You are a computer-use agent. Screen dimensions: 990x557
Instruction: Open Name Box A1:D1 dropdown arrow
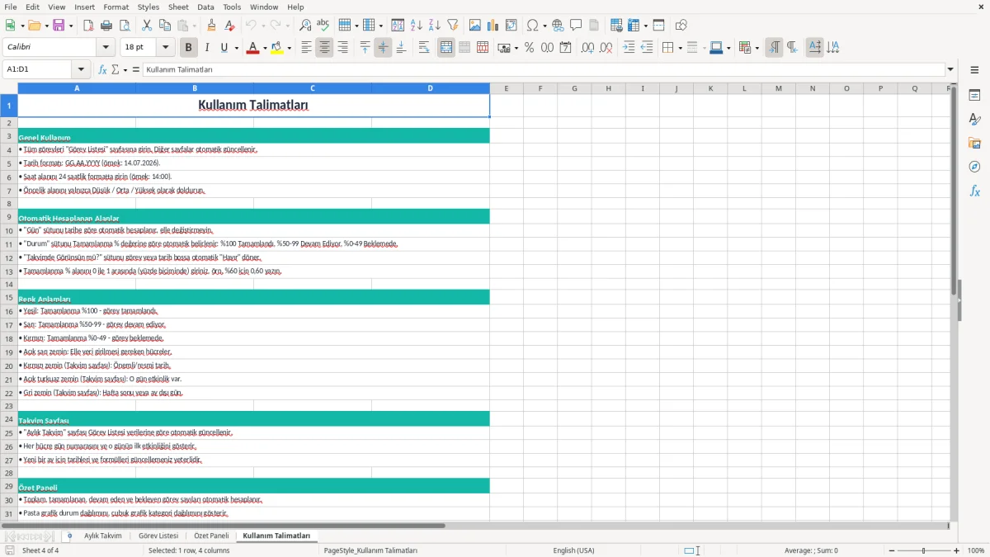tap(81, 70)
